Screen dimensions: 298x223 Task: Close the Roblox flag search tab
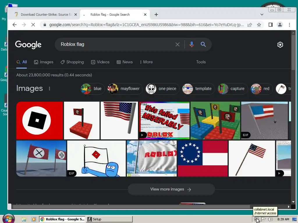pyautogui.click(x=145, y=15)
